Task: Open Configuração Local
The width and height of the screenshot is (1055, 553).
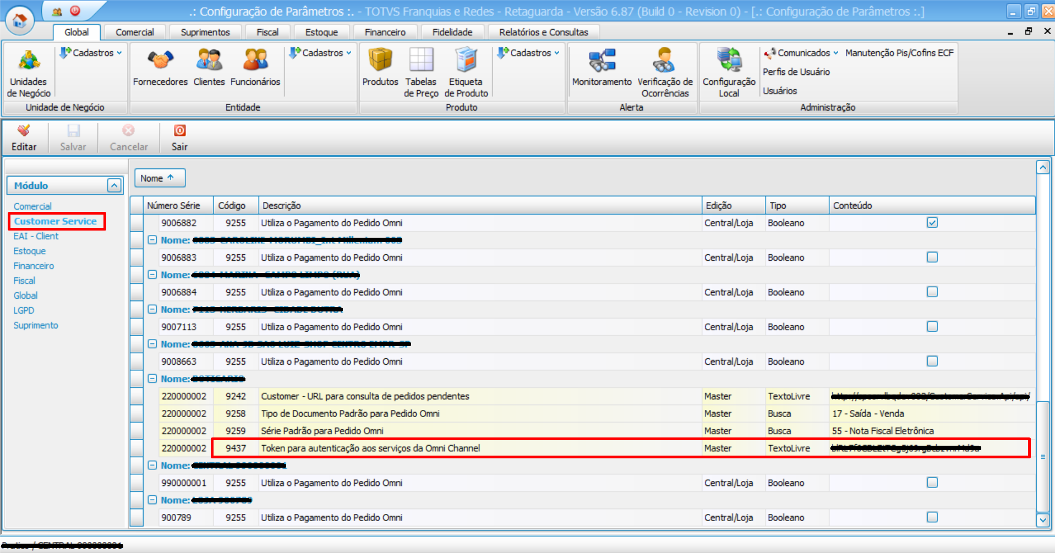Action: (x=729, y=73)
